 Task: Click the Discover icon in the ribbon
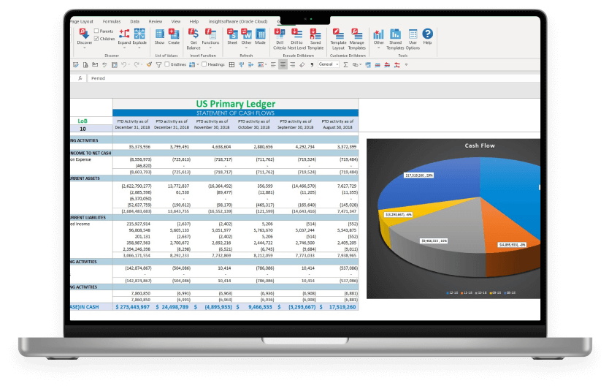pos(85,34)
